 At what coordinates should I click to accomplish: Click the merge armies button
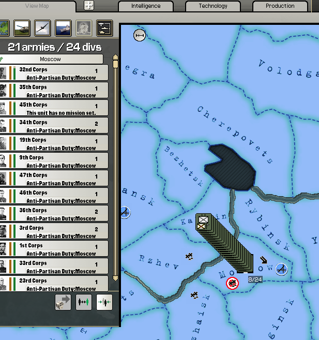[104, 302]
